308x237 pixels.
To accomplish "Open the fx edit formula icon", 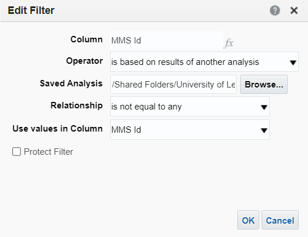I will pos(229,43).
